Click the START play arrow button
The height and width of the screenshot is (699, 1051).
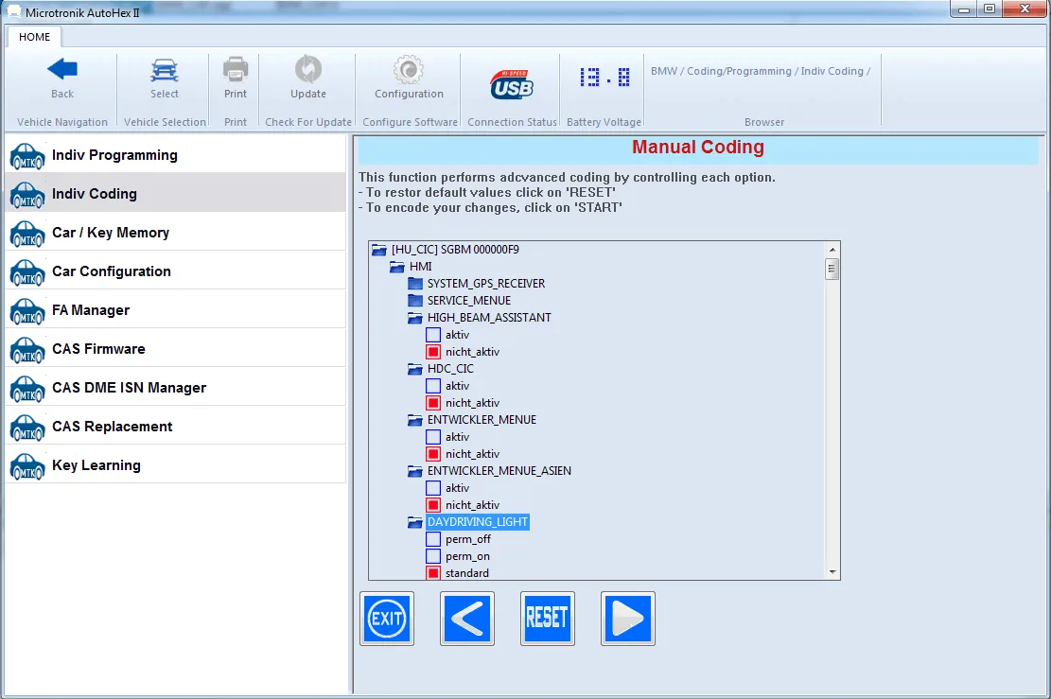pos(628,619)
